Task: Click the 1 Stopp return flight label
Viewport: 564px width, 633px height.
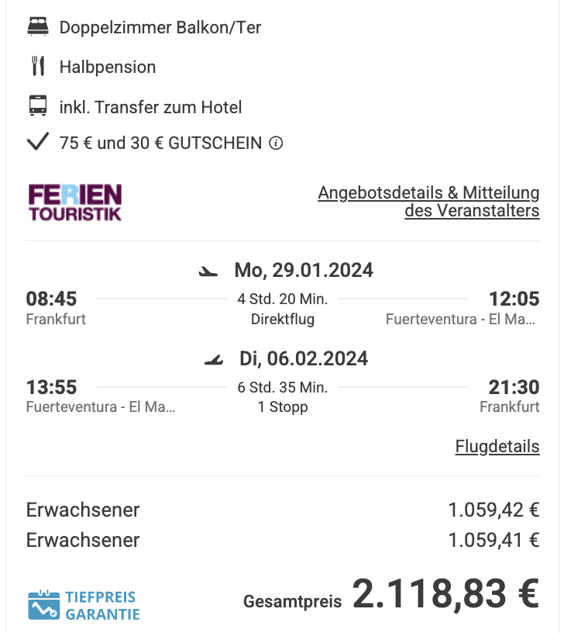Action: pos(283,406)
